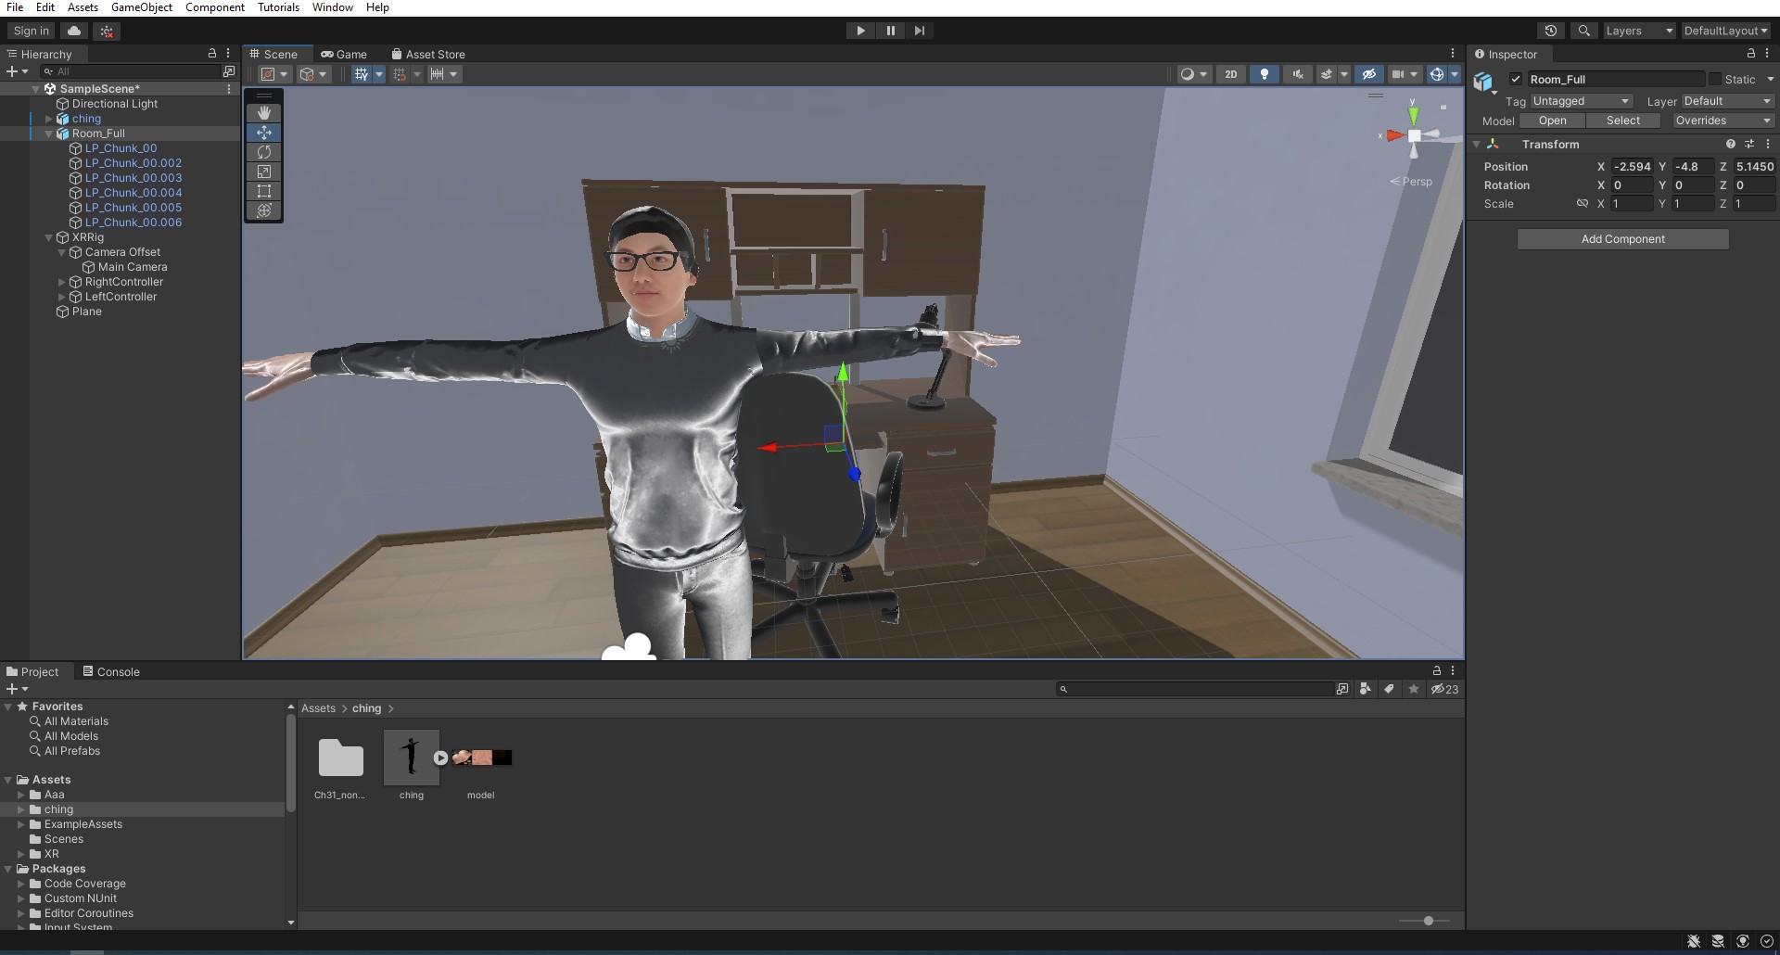Click the model Select button
The width and height of the screenshot is (1780, 955).
click(x=1622, y=121)
